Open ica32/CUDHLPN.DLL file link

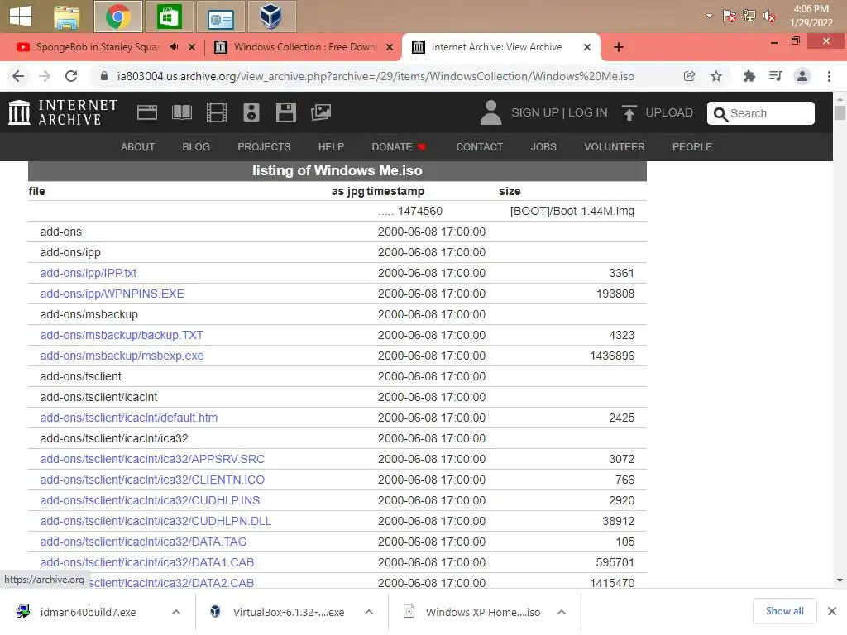156,521
